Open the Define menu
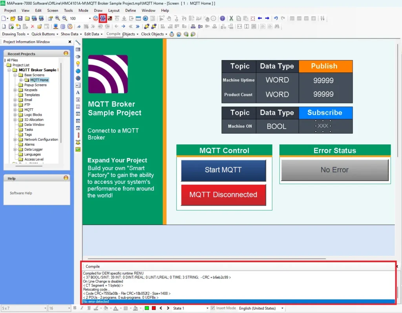Image resolution: width=402 pixels, height=313 pixels. pos(130,11)
